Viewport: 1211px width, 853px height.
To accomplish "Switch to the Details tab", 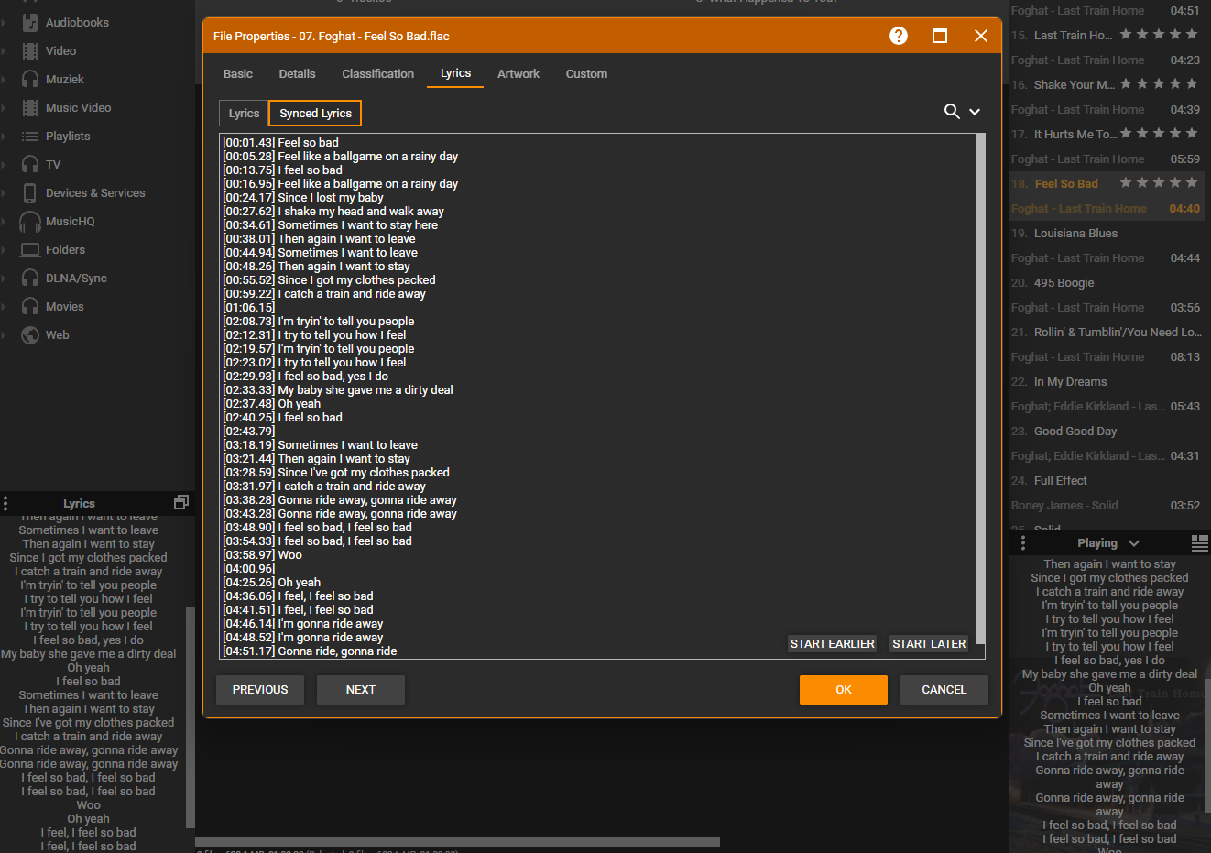I will pyautogui.click(x=297, y=73).
